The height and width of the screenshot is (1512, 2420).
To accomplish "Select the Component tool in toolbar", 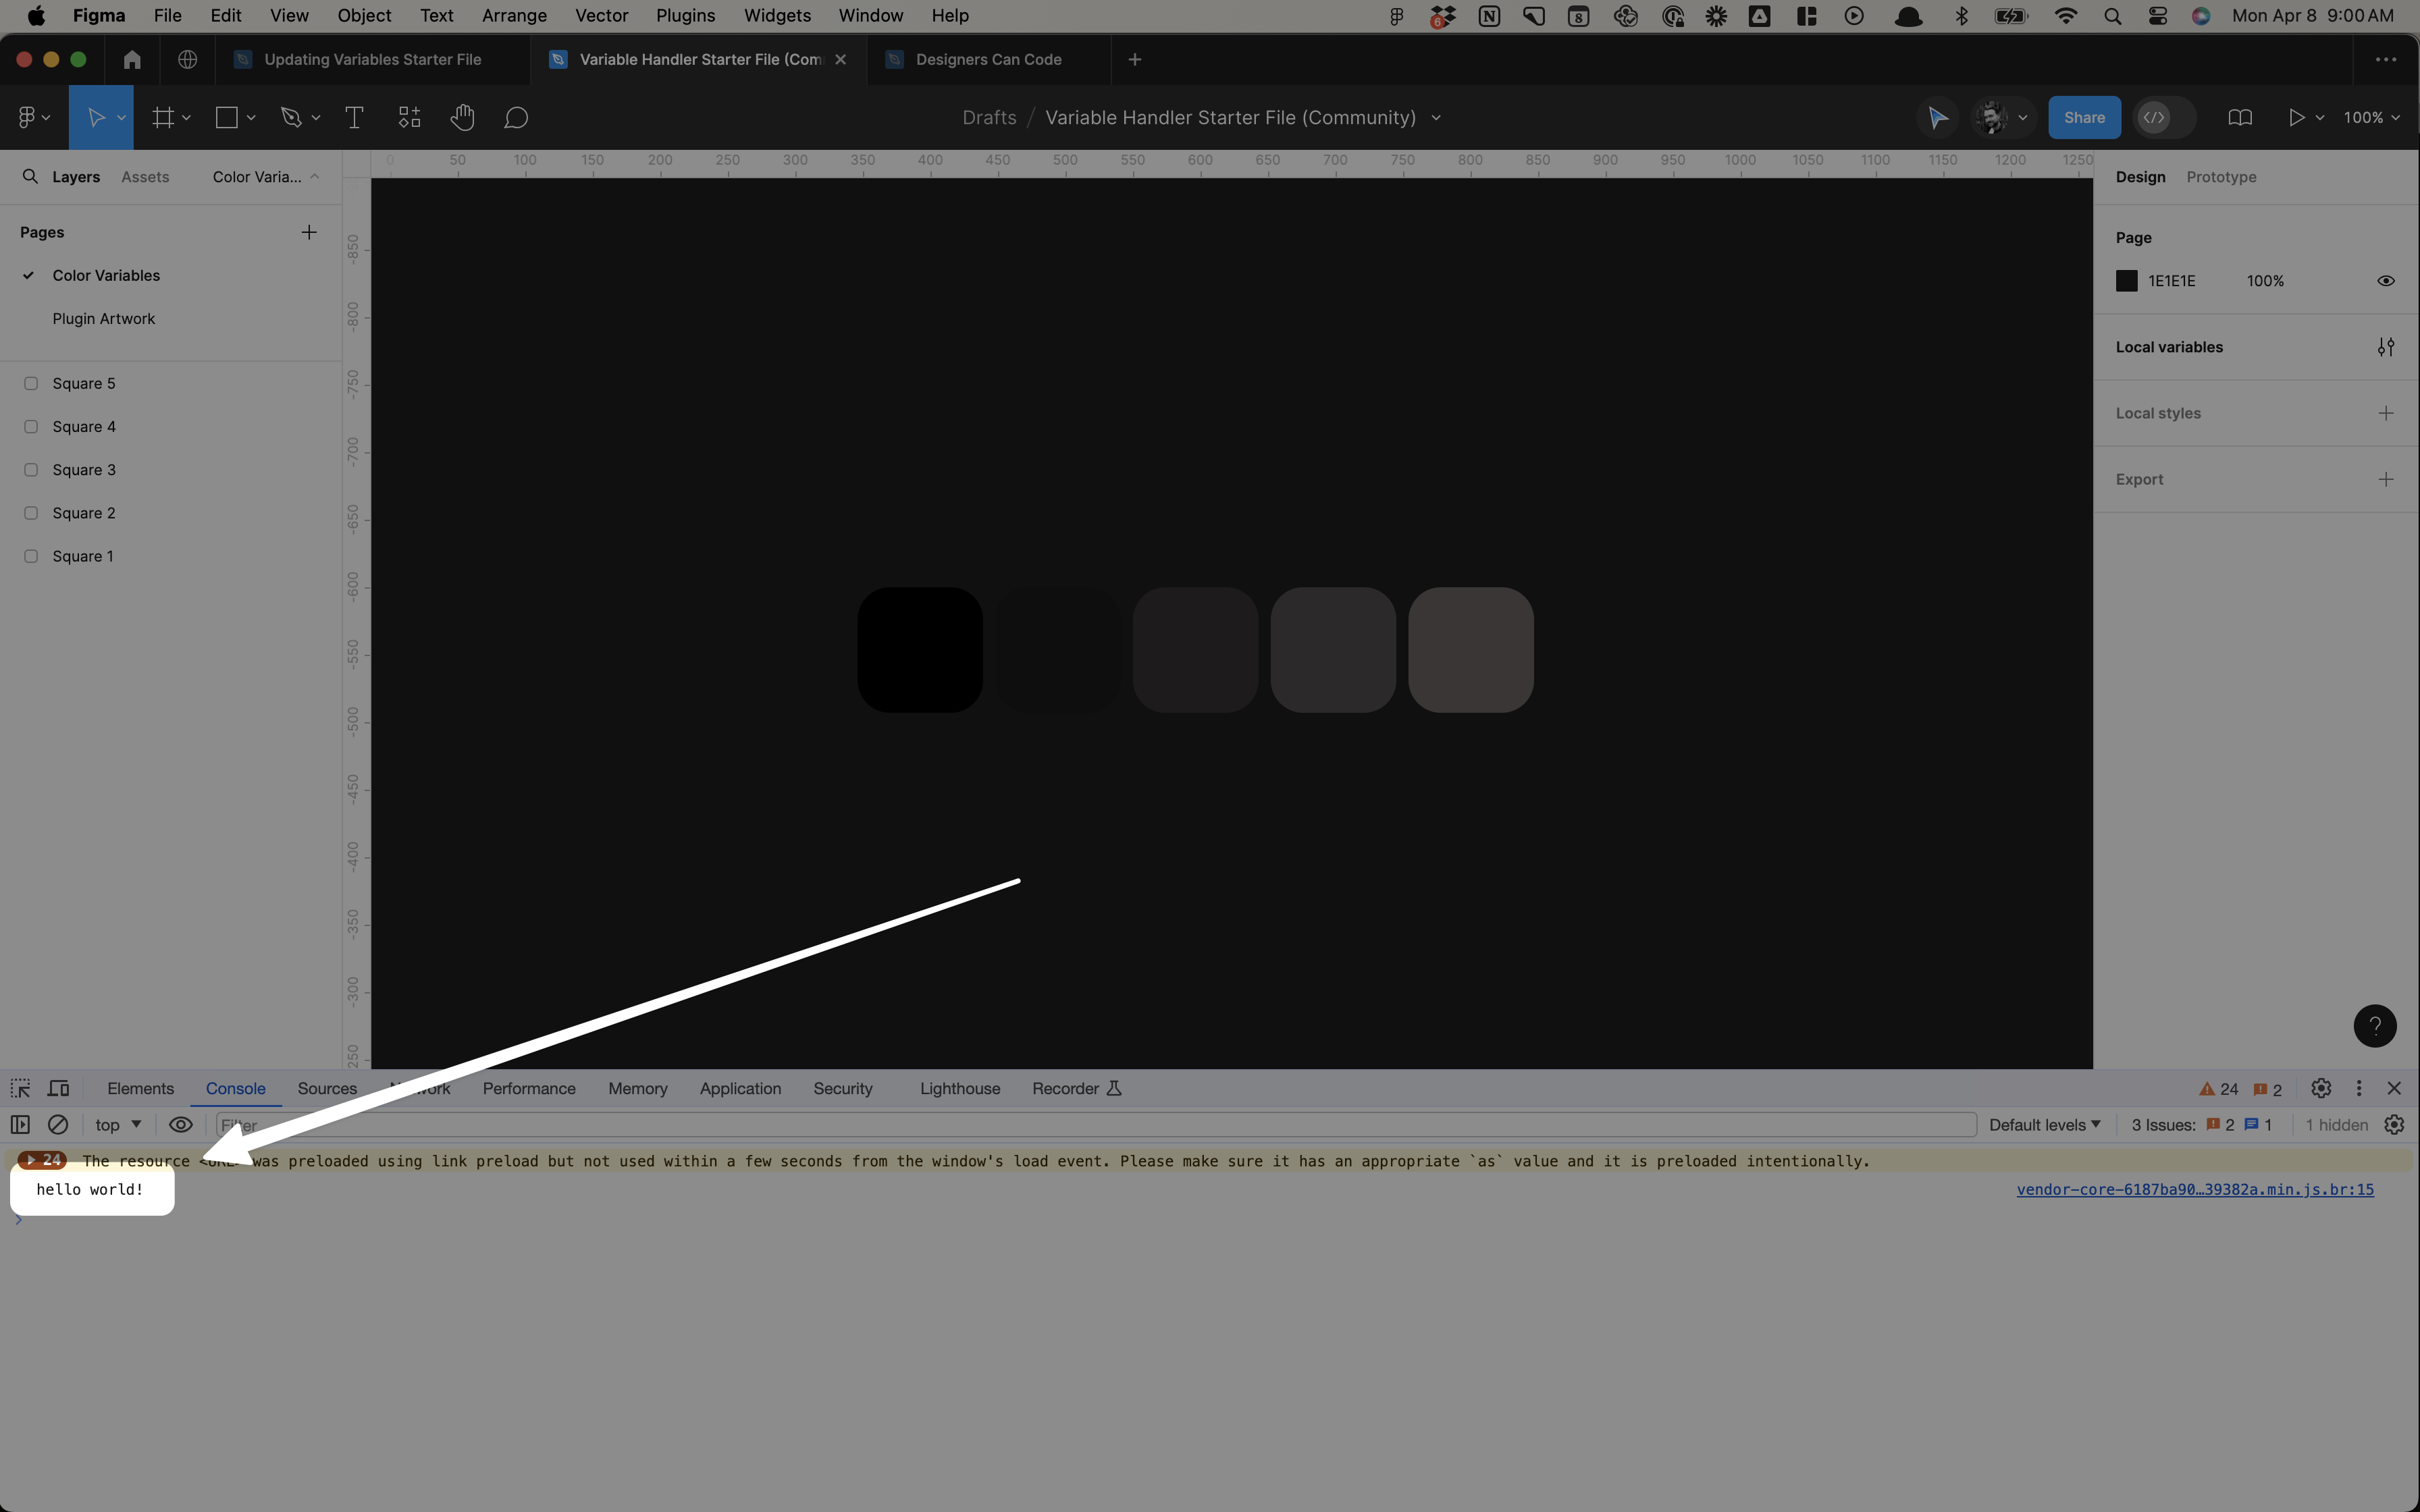I will tap(408, 117).
